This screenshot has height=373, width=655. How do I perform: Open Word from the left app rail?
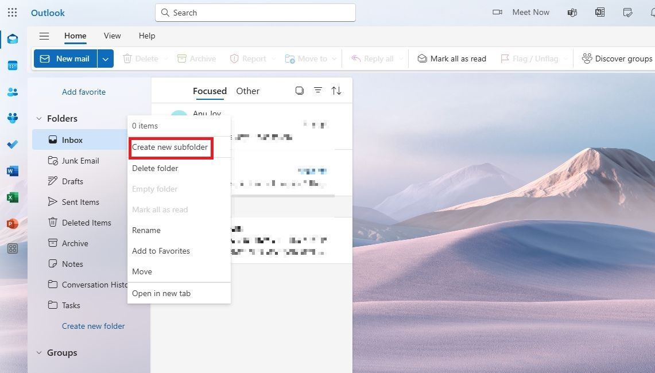(x=13, y=170)
